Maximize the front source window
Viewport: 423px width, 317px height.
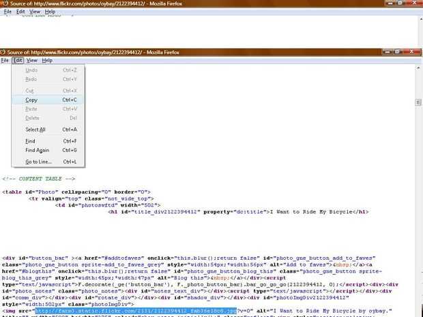tap(397, 52)
